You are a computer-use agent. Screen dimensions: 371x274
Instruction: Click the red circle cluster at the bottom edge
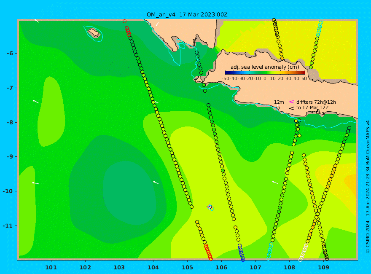pos(208,252)
